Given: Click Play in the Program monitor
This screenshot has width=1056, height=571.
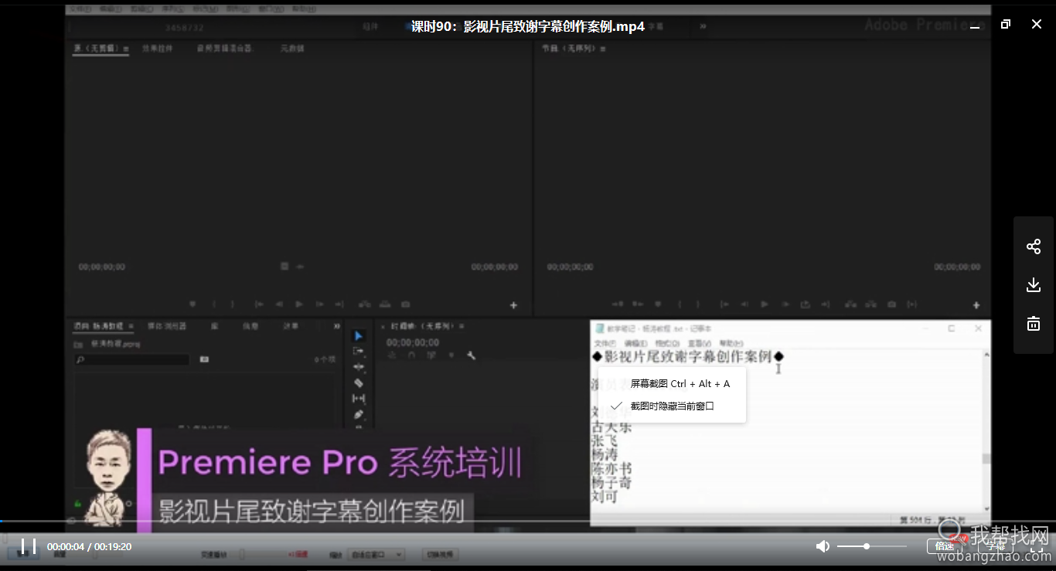Looking at the screenshot, I should (765, 304).
